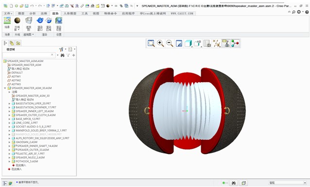Select the Zoom Out tool
The width and height of the screenshot is (310, 187).
pos(170,43)
